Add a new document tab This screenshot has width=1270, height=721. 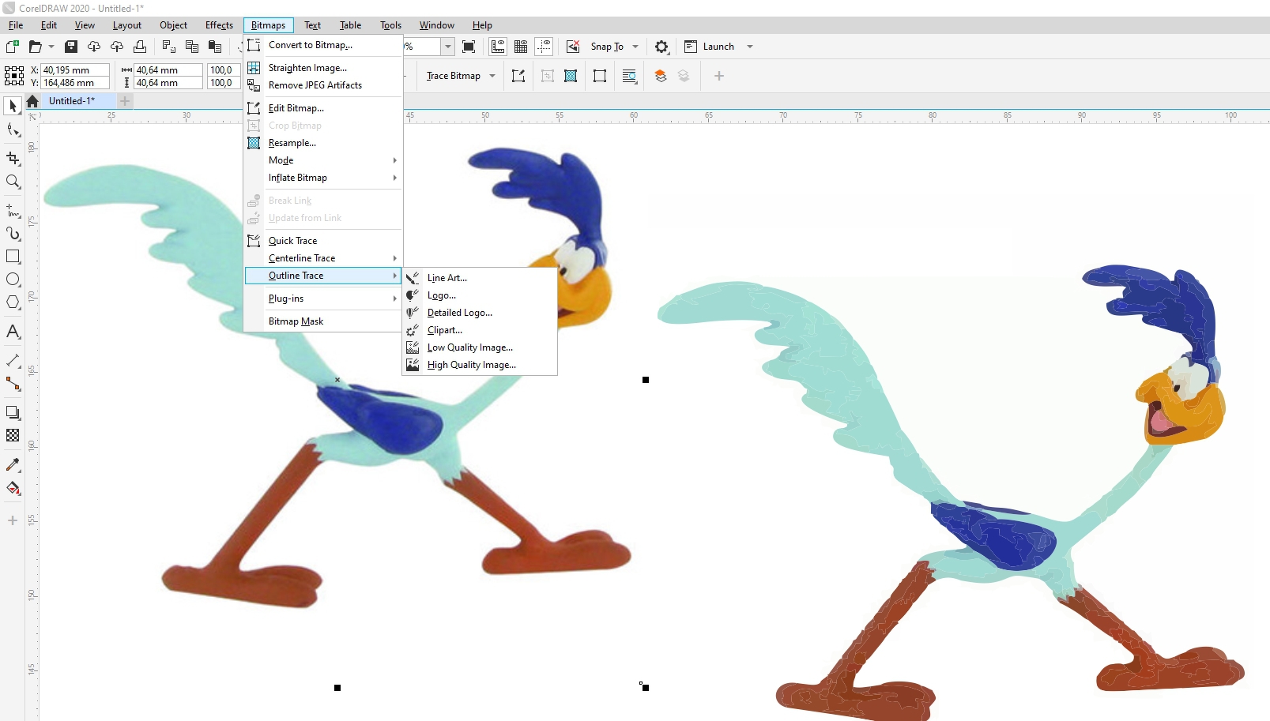click(x=125, y=101)
